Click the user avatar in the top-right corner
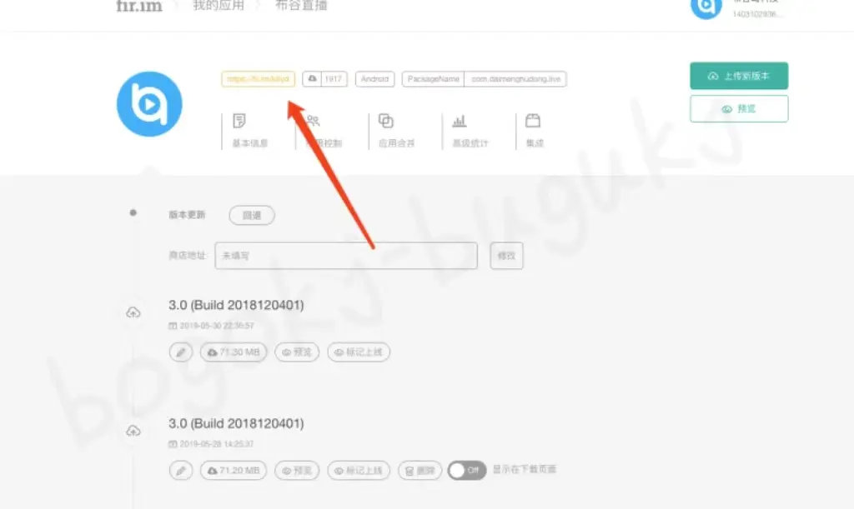Image resolution: width=854 pixels, height=509 pixels. [706, 7]
